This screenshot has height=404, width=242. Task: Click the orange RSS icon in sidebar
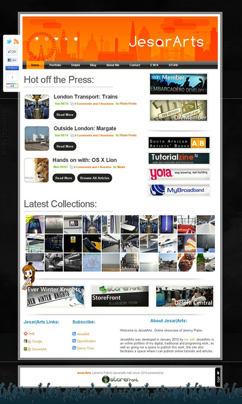click(16, 42)
